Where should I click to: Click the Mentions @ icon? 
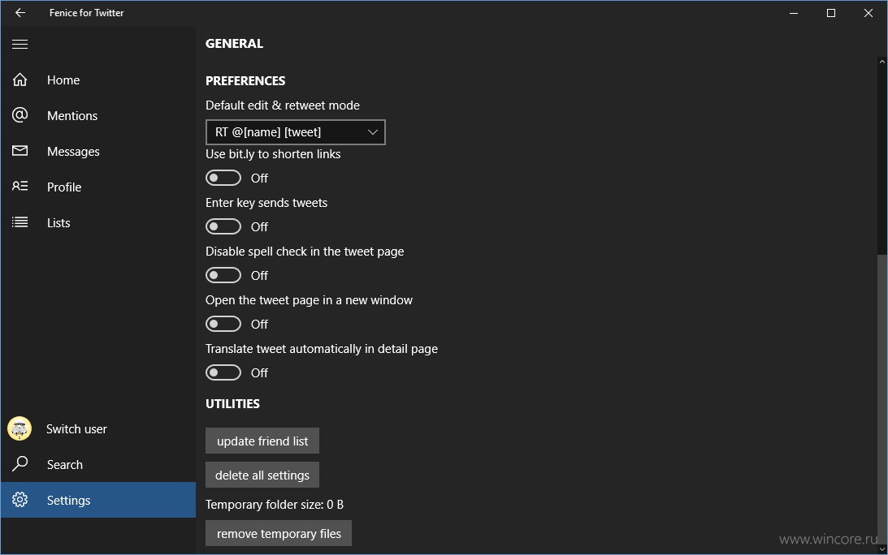pos(19,115)
